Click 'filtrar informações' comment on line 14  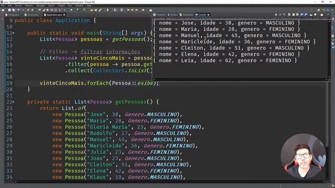point(110,52)
